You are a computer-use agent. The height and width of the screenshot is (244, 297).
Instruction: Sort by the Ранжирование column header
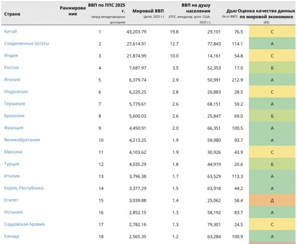tap(73, 11)
